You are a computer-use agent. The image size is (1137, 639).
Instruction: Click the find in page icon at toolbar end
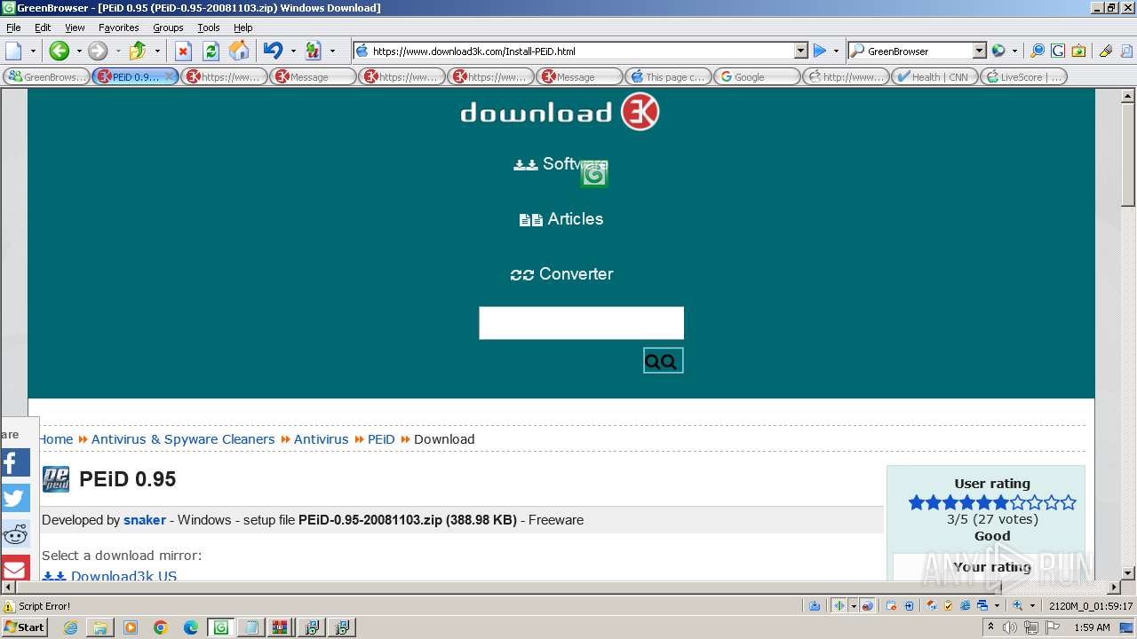coord(1126,51)
